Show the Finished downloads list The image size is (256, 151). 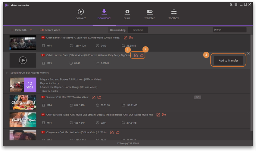coord(138,30)
